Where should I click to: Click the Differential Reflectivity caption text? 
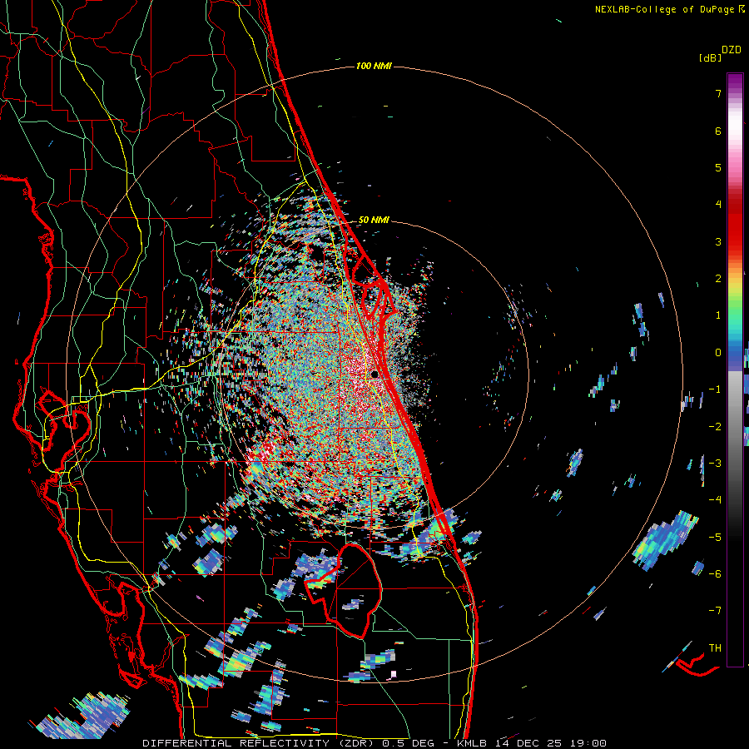pyautogui.click(x=374, y=743)
